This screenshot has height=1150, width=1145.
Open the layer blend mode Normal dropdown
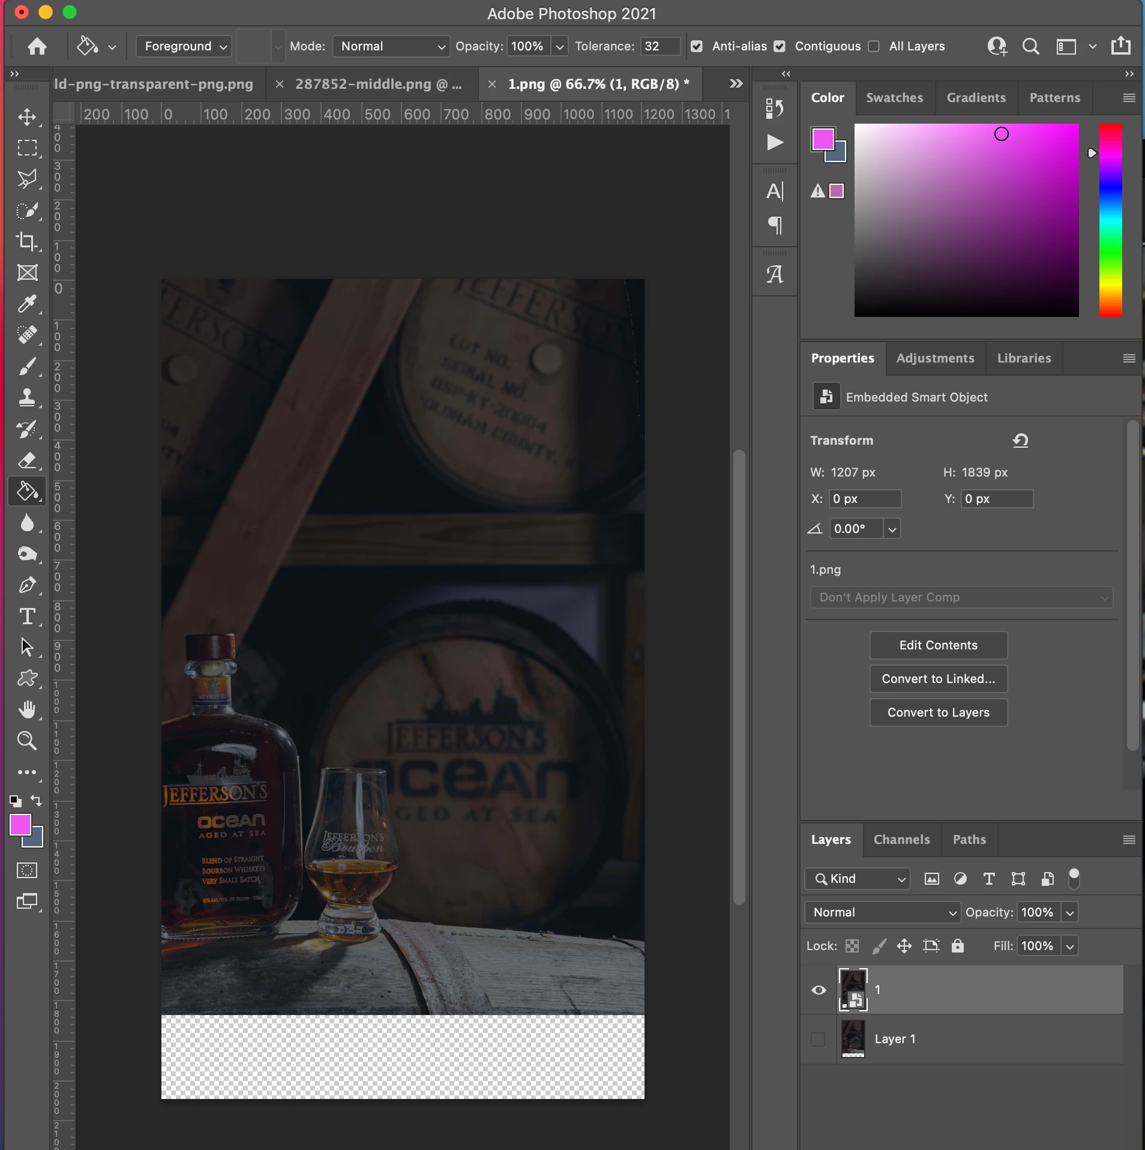point(882,912)
